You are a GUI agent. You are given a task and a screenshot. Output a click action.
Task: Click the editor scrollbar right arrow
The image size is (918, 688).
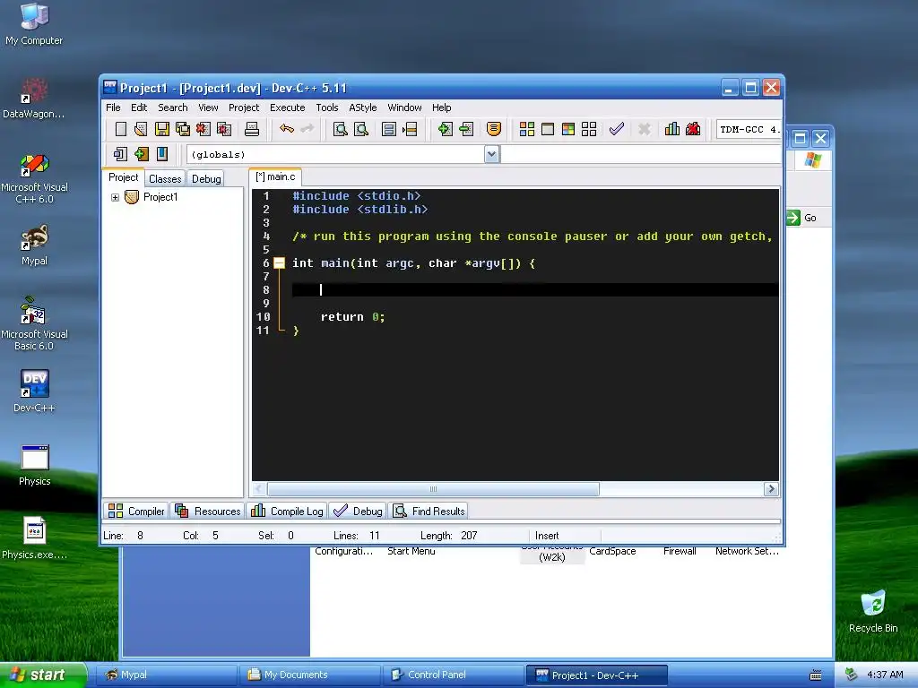pyautogui.click(x=771, y=489)
